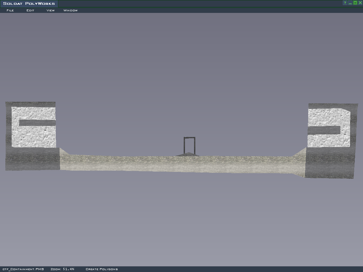Click the ctf_Containment.PMS filename in status bar
The width and height of the screenshot is (363, 272).
[23, 269]
